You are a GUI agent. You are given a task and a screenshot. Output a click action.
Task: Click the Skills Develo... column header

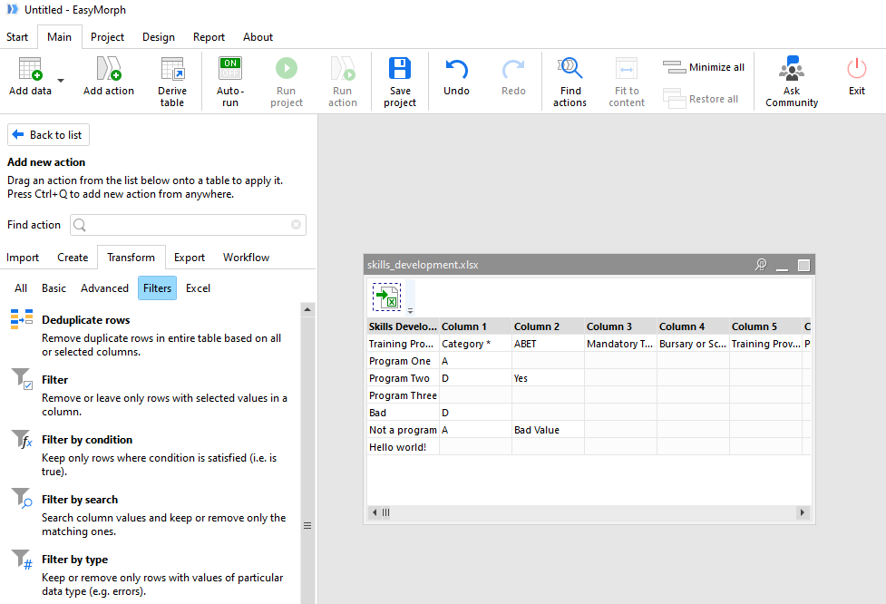403,326
